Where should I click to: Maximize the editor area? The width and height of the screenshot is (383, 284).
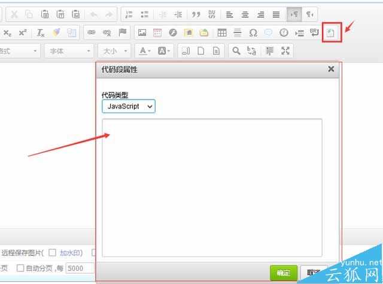(285, 51)
